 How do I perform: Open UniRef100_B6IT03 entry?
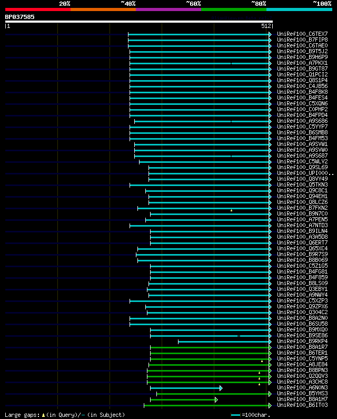tap(302, 405)
